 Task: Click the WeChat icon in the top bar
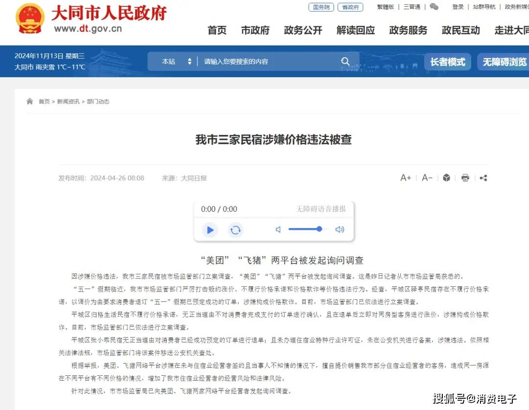point(434,7)
